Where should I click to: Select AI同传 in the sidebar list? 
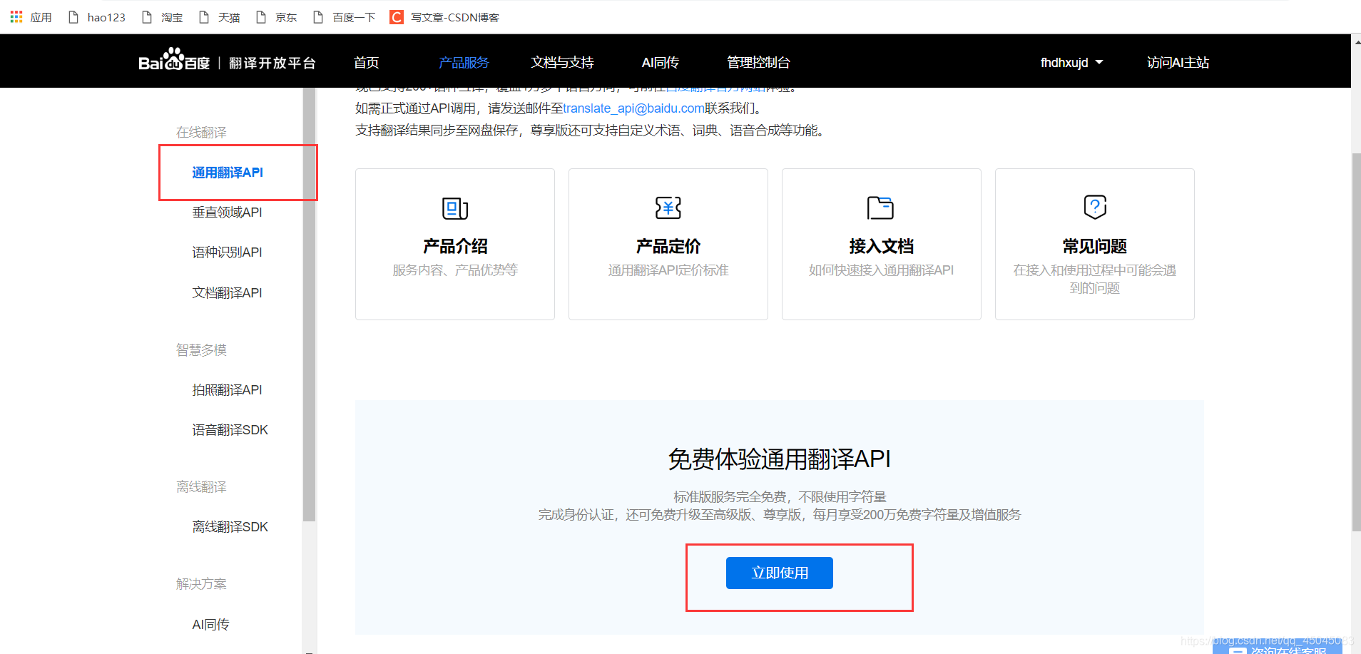(x=210, y=625)
